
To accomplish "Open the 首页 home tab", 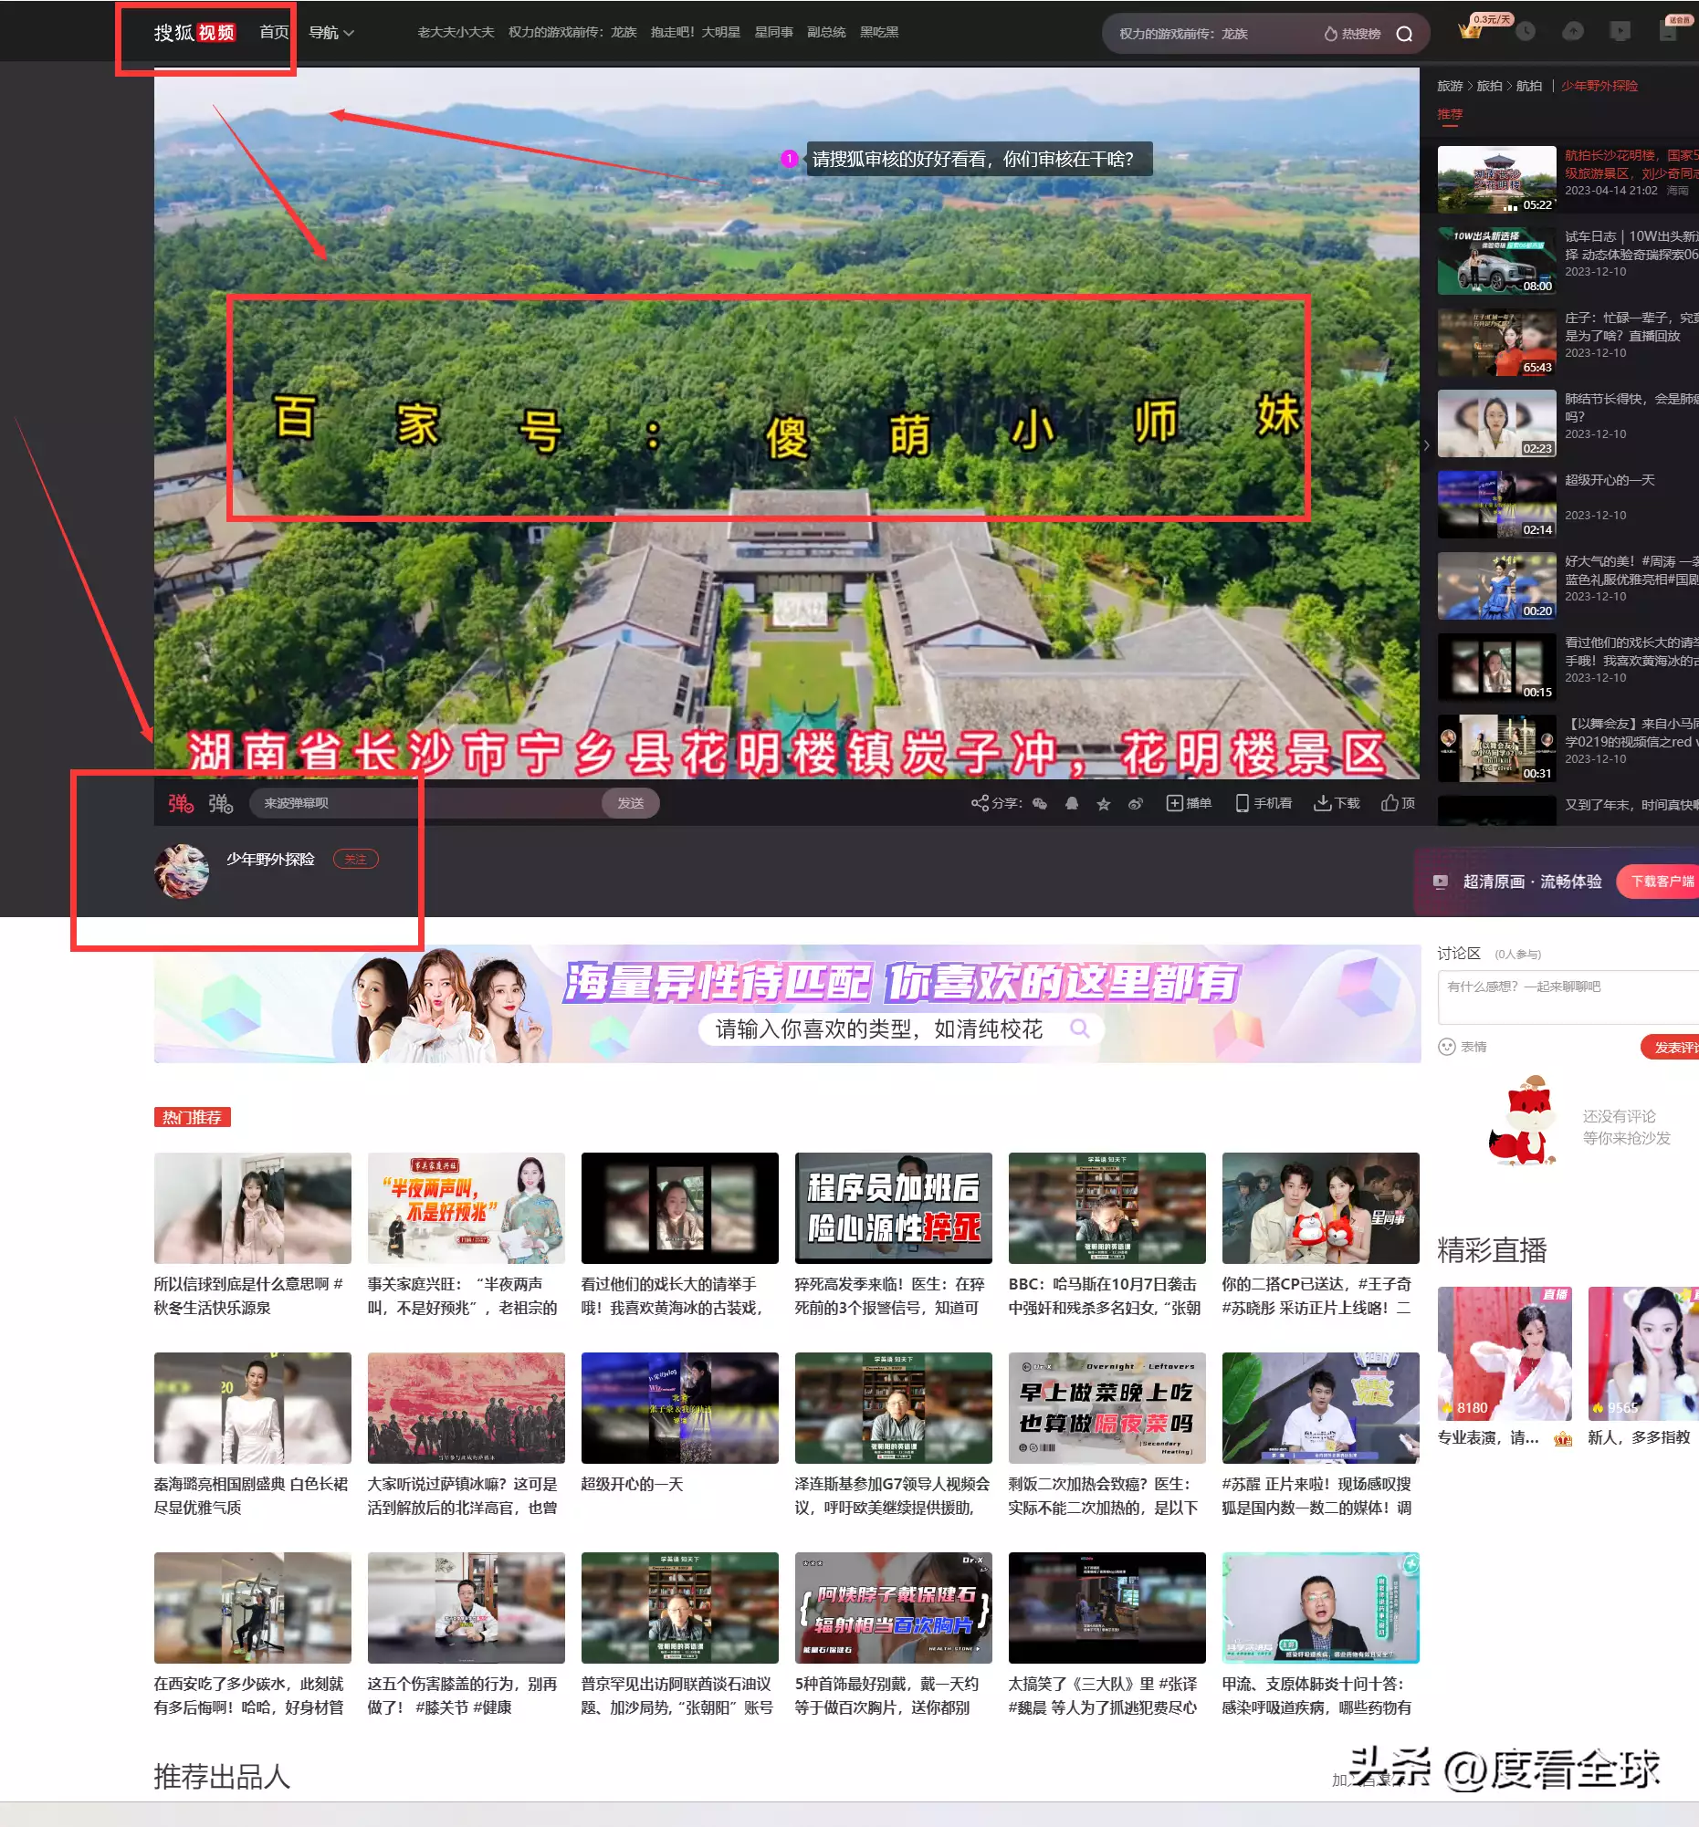I will tap(274, 32).
